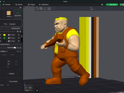Click the green icon left of Slice plate
Image resolution: width=124 pixels, height=93 pixels.
pyautogui.click(x=102, y=5)
